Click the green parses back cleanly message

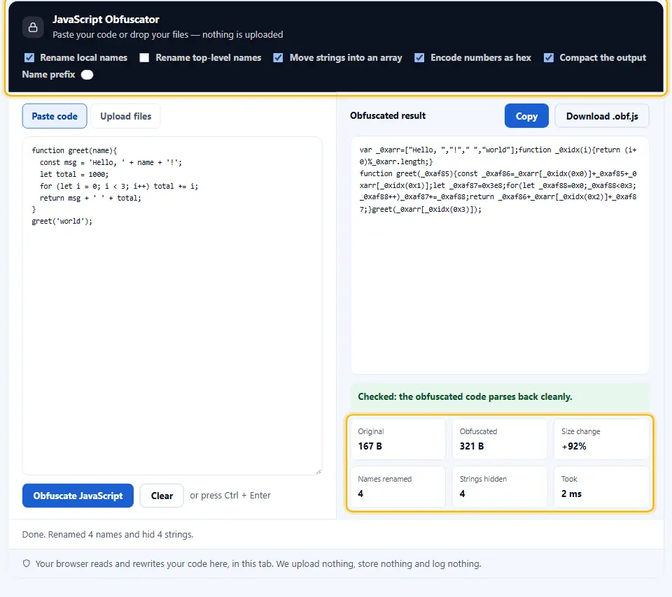(x=500, y=396)
